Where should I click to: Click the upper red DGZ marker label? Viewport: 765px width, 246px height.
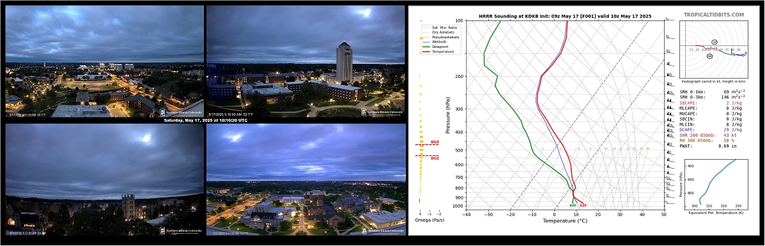[x=434, y=142]
